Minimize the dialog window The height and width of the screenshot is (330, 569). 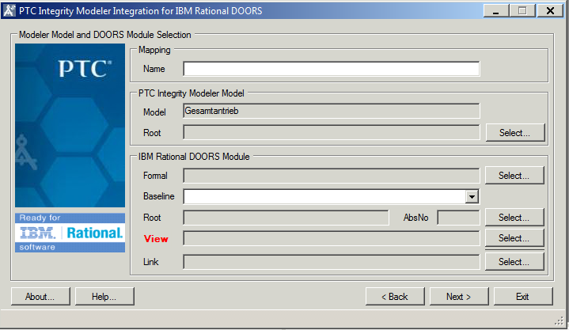(497, 10)
